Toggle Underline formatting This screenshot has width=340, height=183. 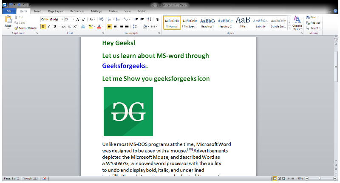click(55, 26)
